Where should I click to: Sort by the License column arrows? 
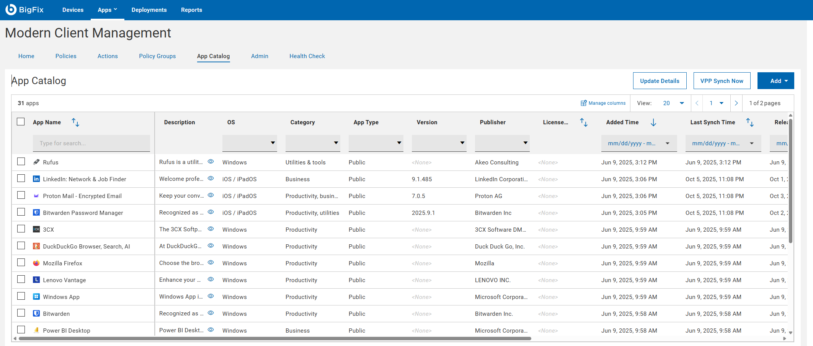(x=583, y=122)
